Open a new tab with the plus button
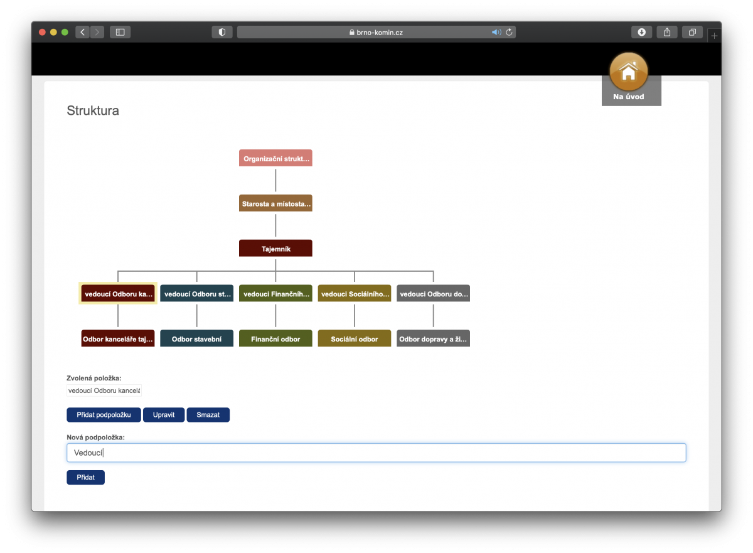Screen dimensions: 753x553 (714, 36)
